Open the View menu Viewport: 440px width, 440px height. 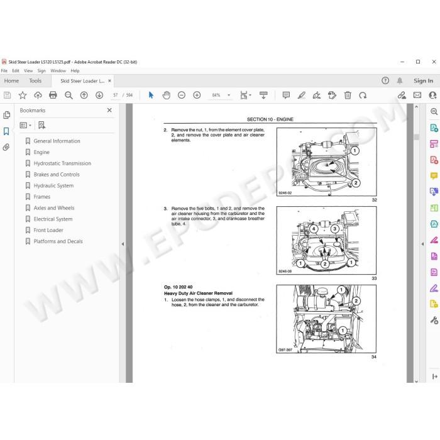(28, 70)
